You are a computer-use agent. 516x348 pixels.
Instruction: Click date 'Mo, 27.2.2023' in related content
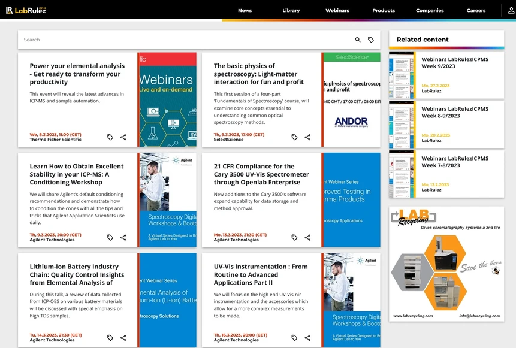(x=435, y=86)
